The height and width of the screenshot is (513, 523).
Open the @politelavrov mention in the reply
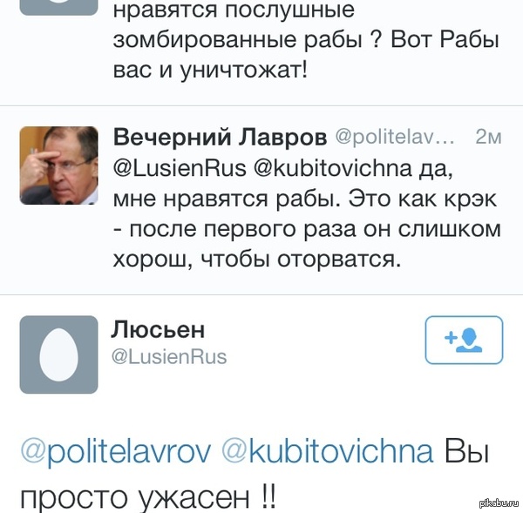tap(115, 452)
